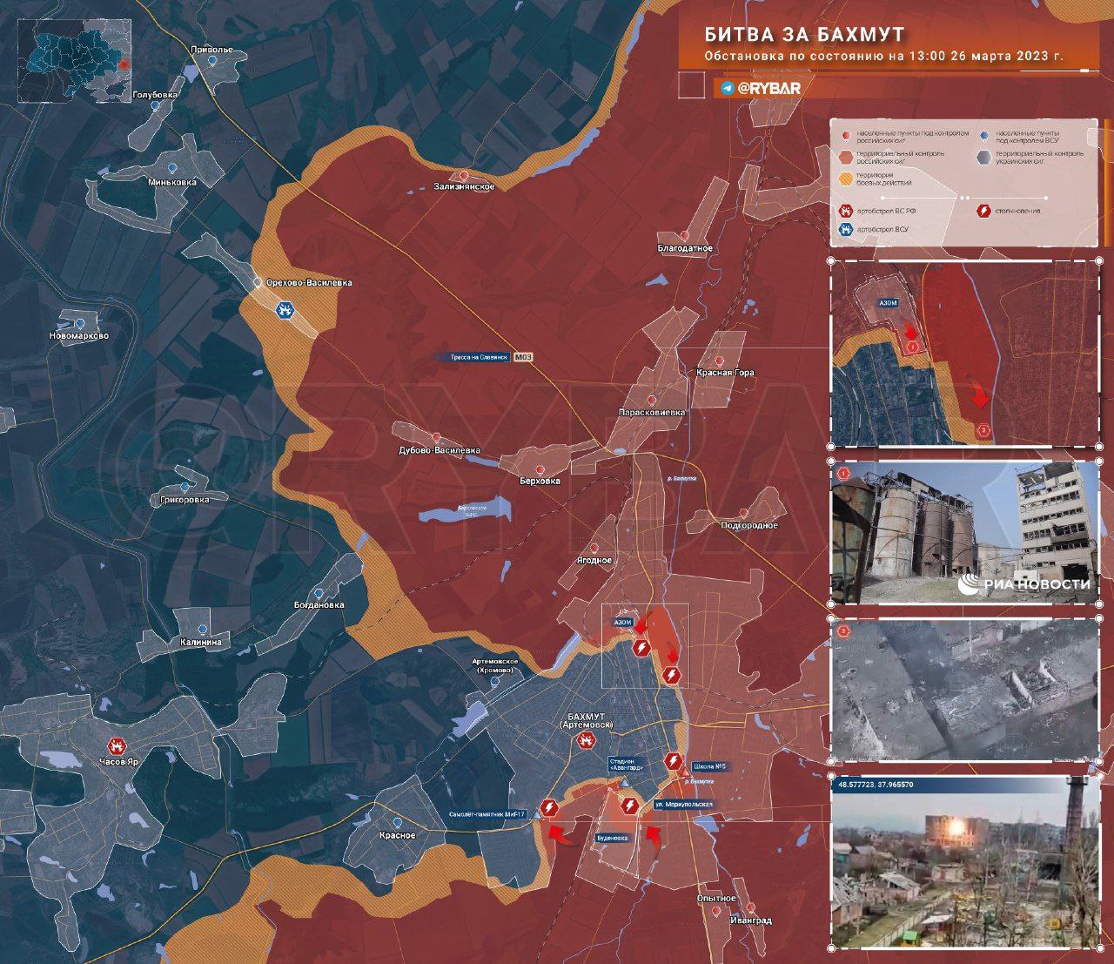Select артобстрел ВСУ legend icon

(844, 229)
